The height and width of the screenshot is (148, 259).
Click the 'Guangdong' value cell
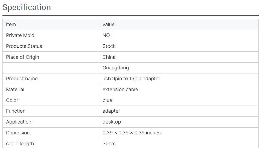point(116,68)
